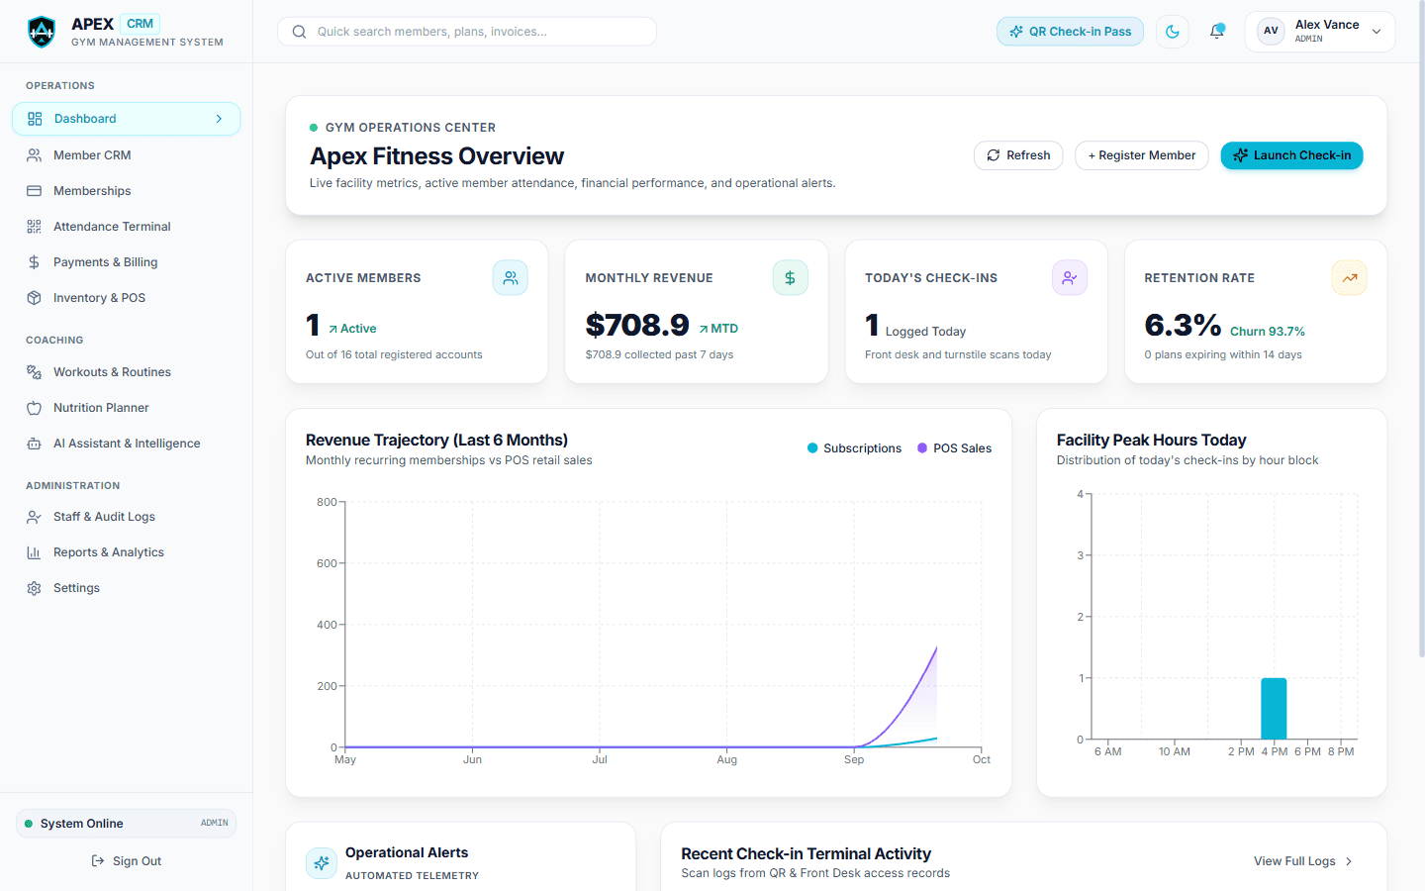The image size is (1425, 891).
Task: Open notifications via the bell icon
Action: (1217, 32)
